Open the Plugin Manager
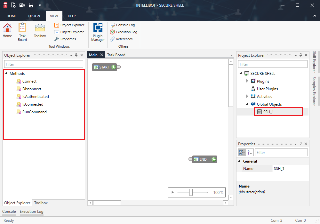 (98, 31)
